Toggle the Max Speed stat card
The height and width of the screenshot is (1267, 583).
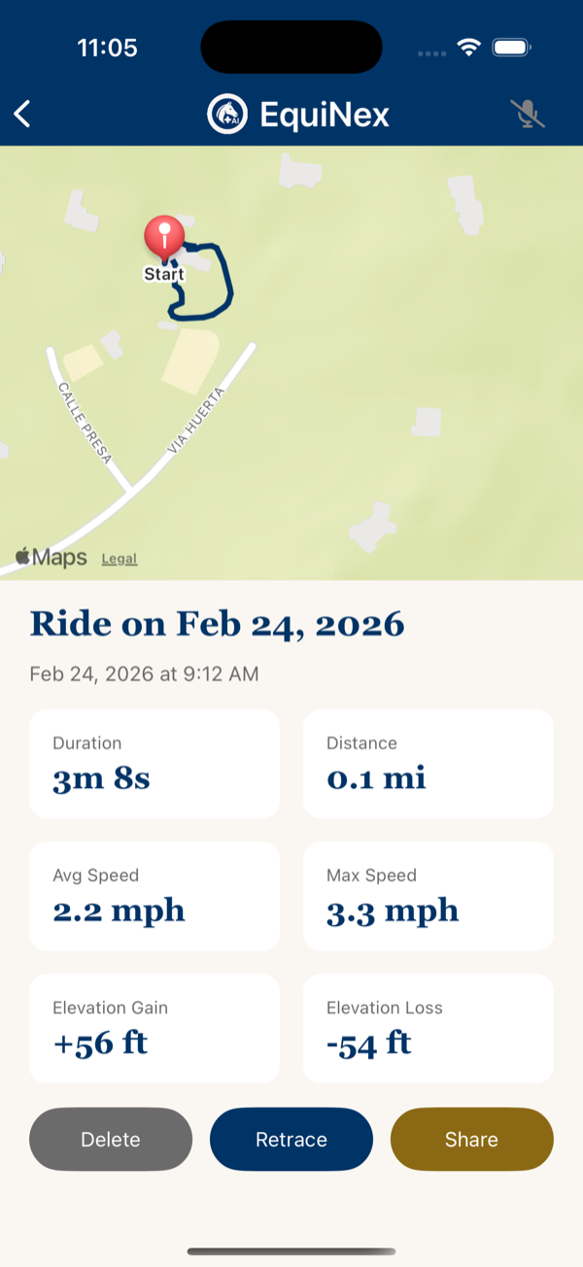click(429, 896)
